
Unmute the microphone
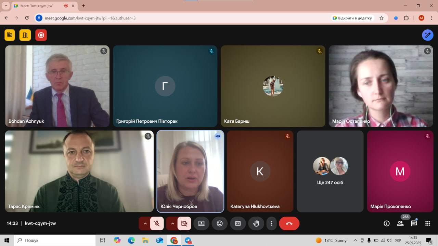(x=157, y=223)
